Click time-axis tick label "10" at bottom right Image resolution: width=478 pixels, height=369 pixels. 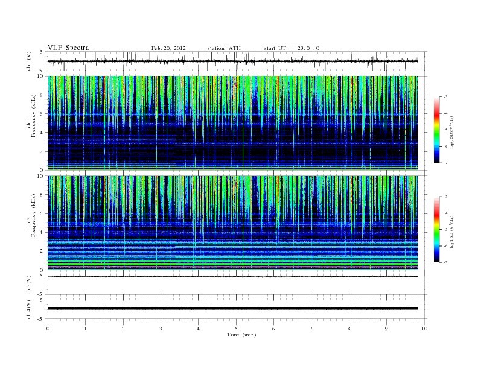(x=424, y=329)
